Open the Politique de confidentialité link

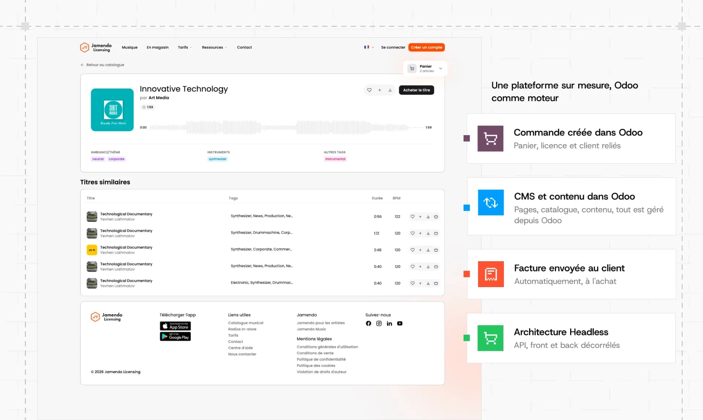(x=321, y=359)
